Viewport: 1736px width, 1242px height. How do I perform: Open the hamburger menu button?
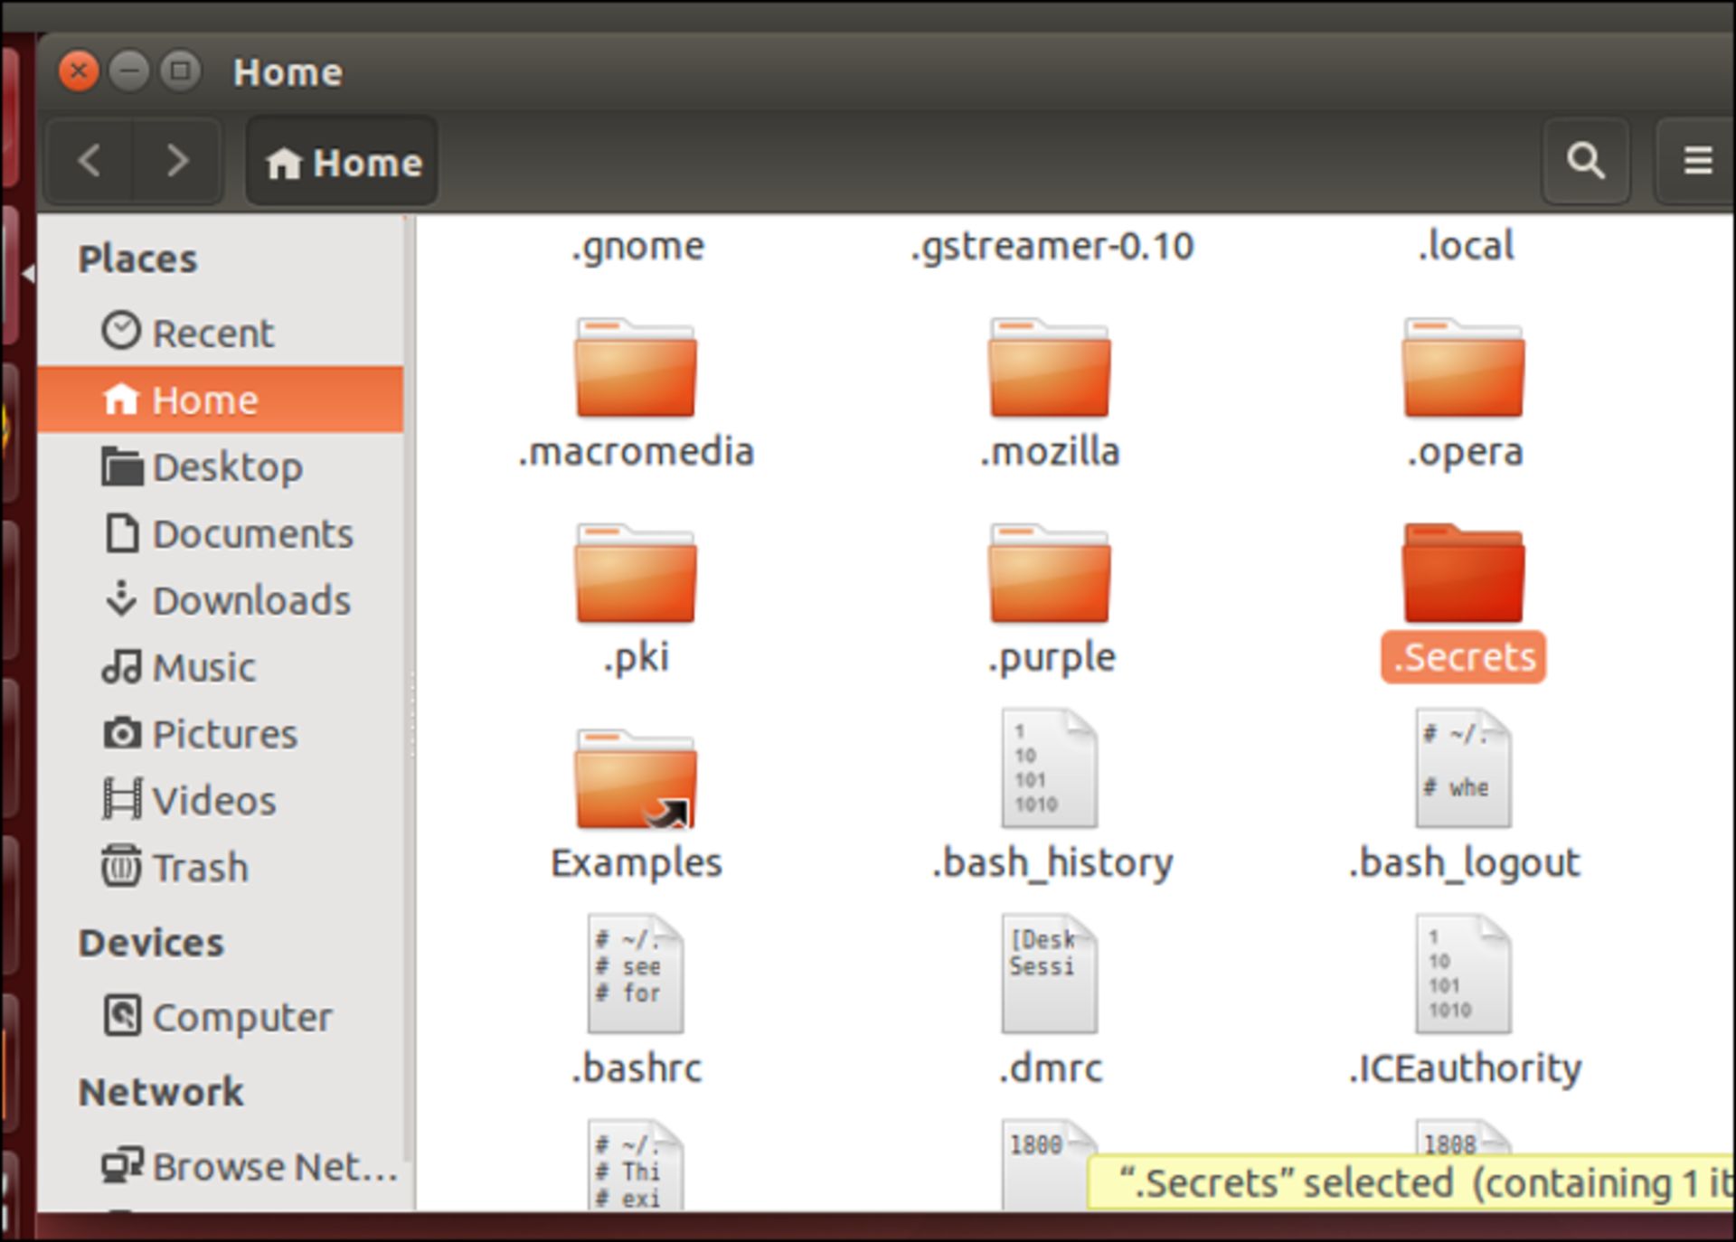click(x=1698, y=161)
